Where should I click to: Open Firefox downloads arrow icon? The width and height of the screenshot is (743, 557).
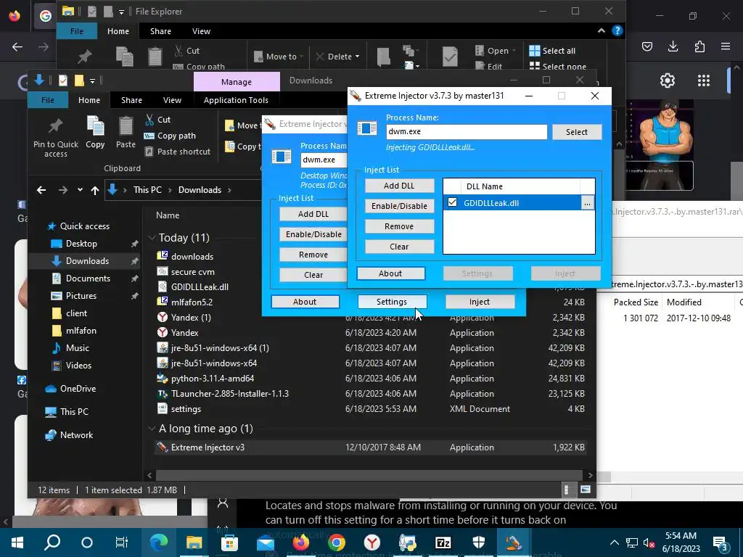[673, 46]
